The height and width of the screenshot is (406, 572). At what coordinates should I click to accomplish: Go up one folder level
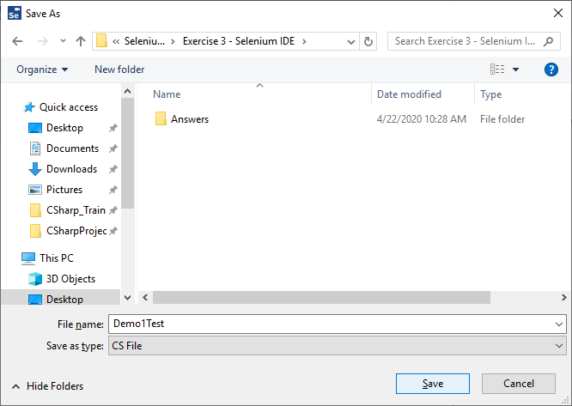(x=81, y=41)
